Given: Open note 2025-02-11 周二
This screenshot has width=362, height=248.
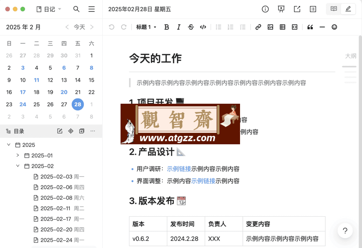Looking at the screenshot, I should pos(59,208).
